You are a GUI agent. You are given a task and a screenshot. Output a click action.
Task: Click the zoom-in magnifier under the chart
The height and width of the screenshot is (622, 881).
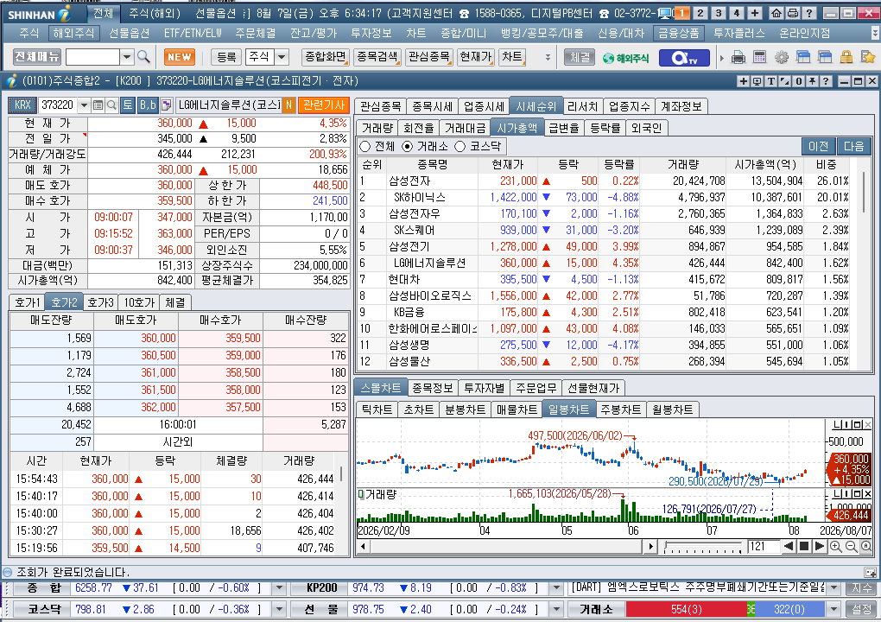[x=836, y=546]
